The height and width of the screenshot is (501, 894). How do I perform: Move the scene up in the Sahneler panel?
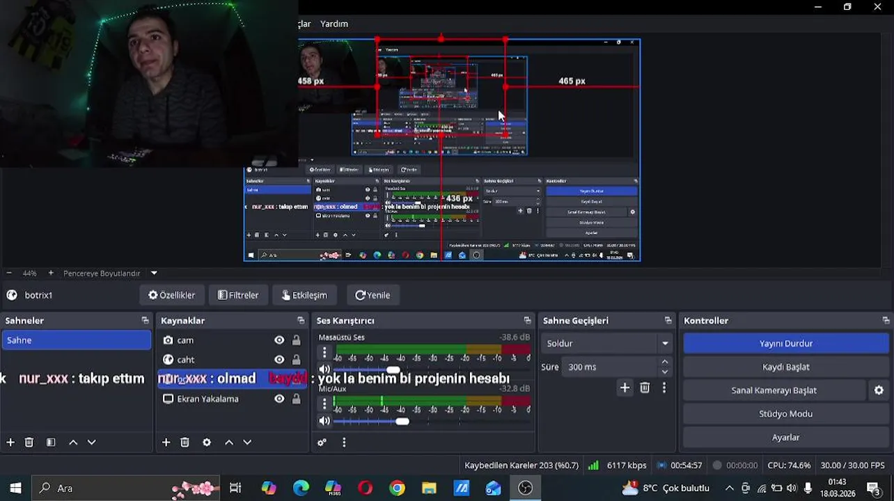[73, 443]
